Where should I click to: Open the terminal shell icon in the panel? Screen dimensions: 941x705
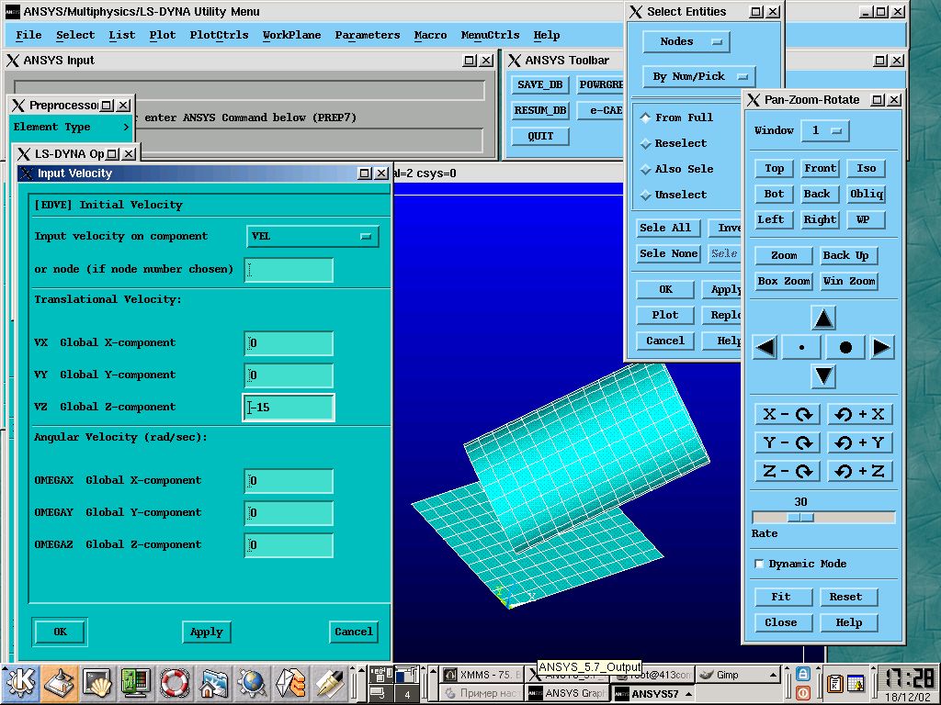(x=97, y=682)
